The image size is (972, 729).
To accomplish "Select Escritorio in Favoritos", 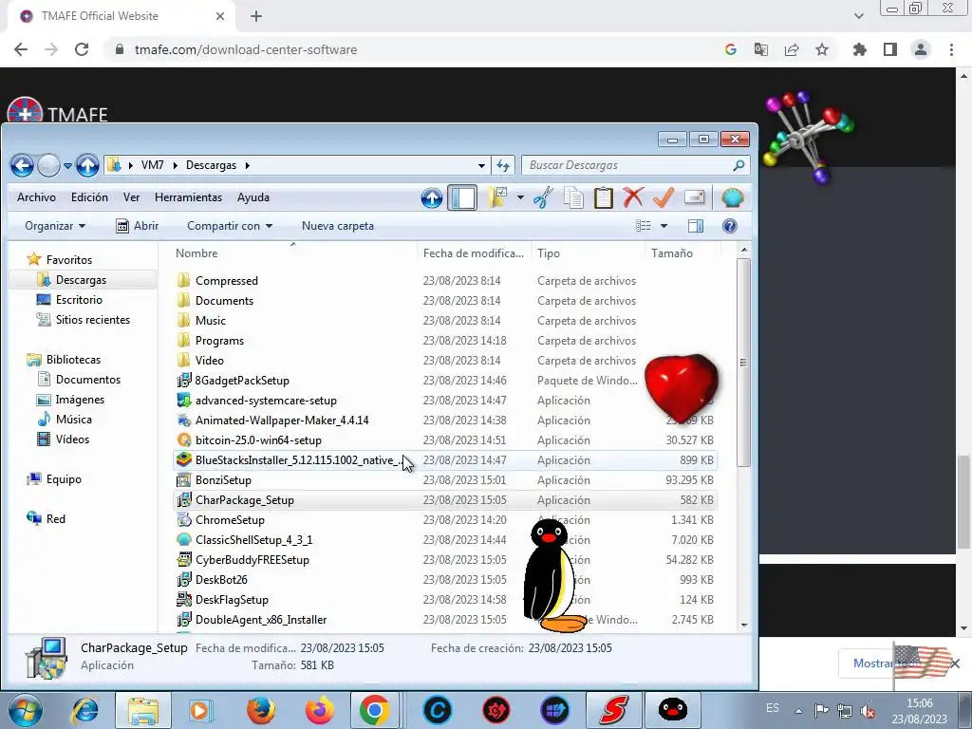I will pyautogui.click(x=79, y=299).
